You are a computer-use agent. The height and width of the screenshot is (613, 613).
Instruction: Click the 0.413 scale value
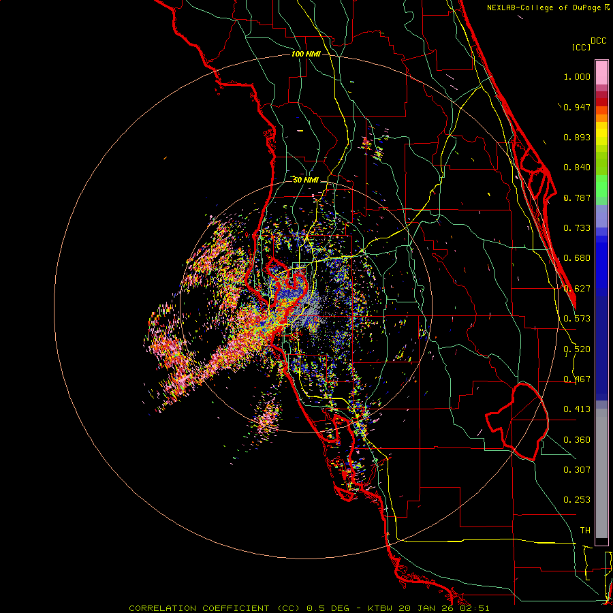[x=577, y=409]
